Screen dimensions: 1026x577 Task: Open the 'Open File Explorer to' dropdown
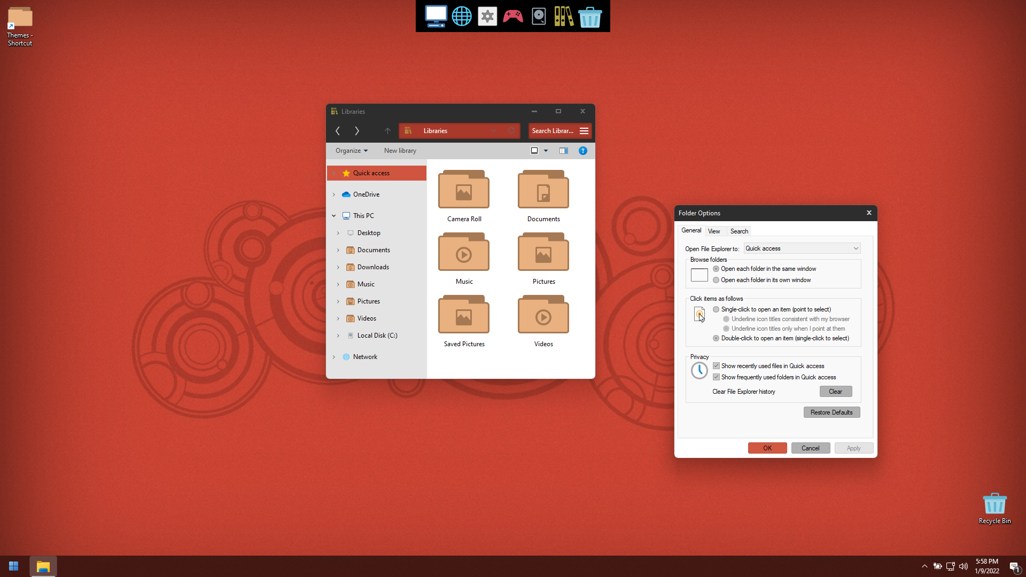pyautogui.click(x=802, y=248)
